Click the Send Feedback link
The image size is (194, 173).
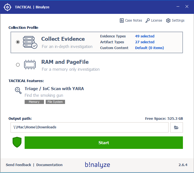coord(18,165)
